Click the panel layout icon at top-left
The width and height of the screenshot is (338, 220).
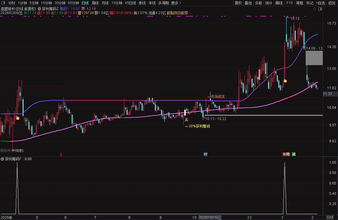pyautogui.click(x=3, y=3)
